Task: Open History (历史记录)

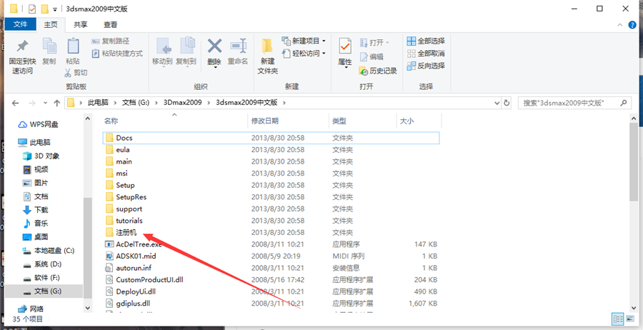Action: click(x=378, y=71)
